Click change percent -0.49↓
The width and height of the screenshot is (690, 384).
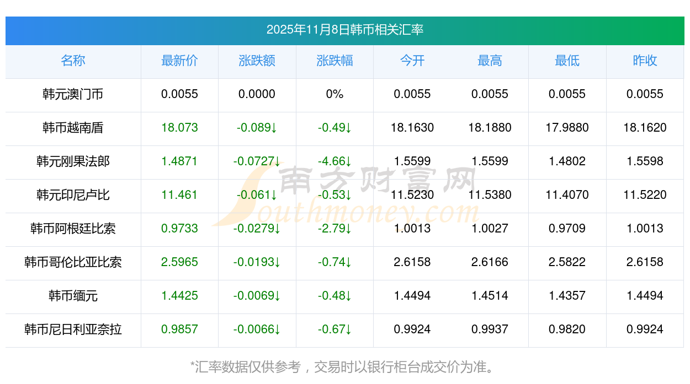tap(335, 128)
